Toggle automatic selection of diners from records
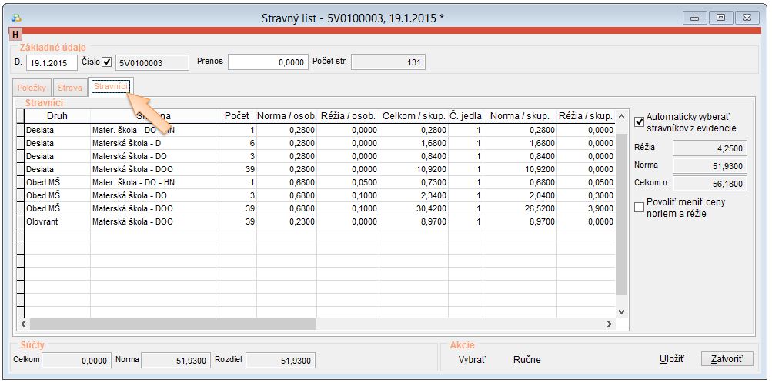The image size is (772, 386). pyautogui.click(x=639, y=121)
